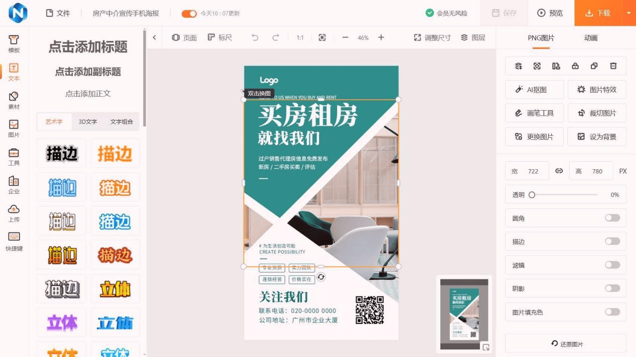Click the AI抠图 button
The image size is (636, 357).
pyautogui.click(x=534, y=90)
